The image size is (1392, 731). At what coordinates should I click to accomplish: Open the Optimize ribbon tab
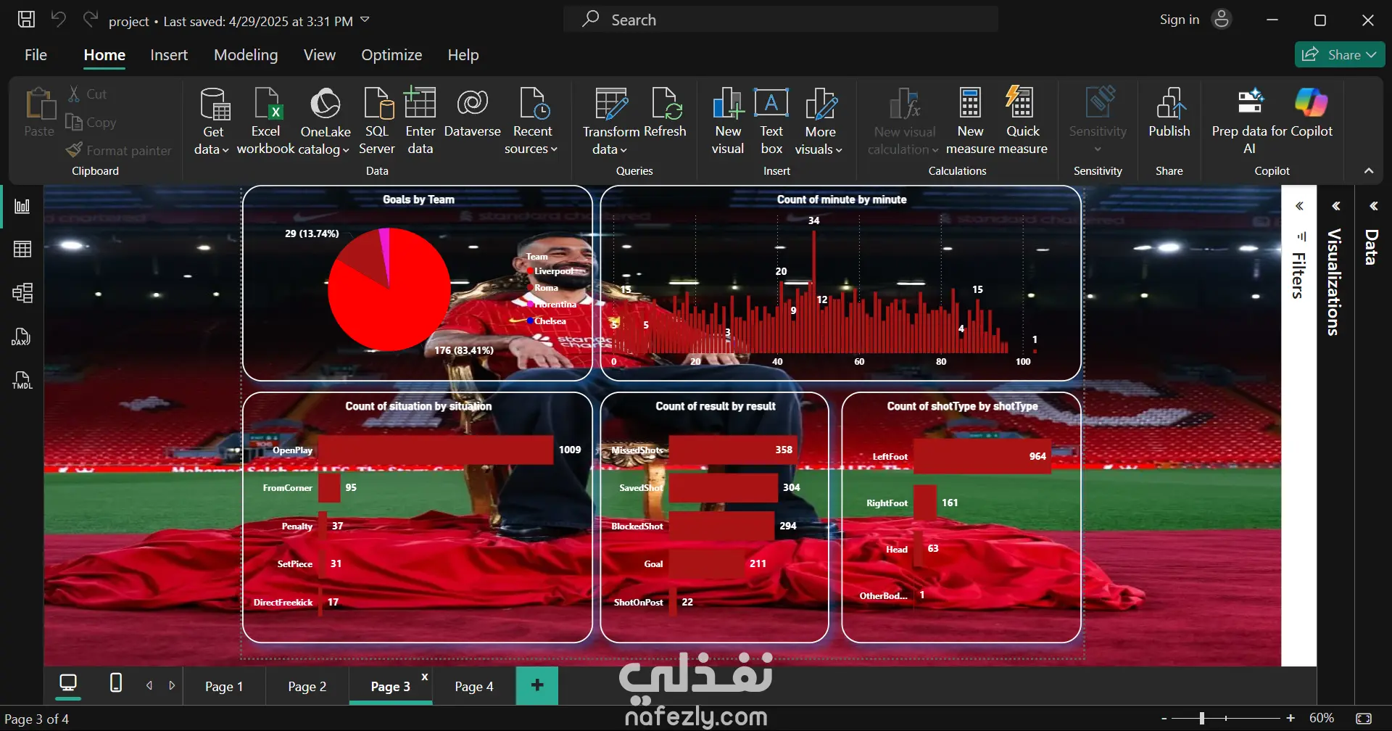click(391, 55)
